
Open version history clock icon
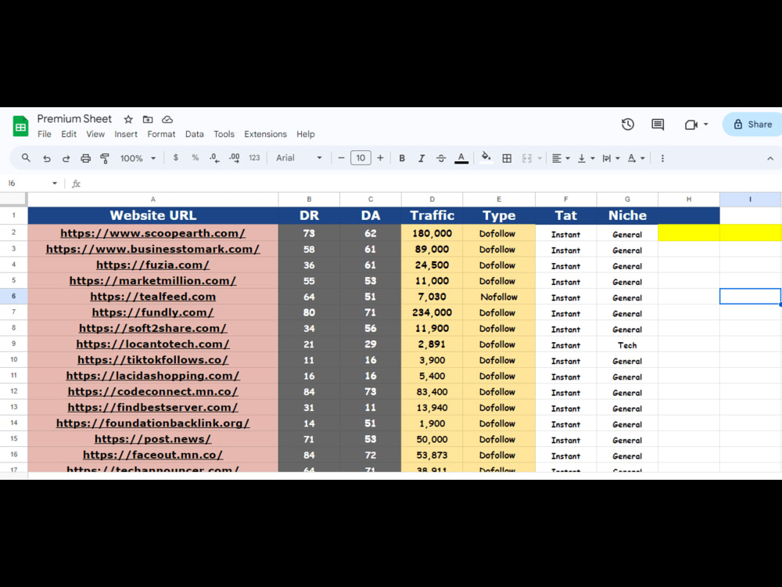pyautogui.click(x=628, y=124)
